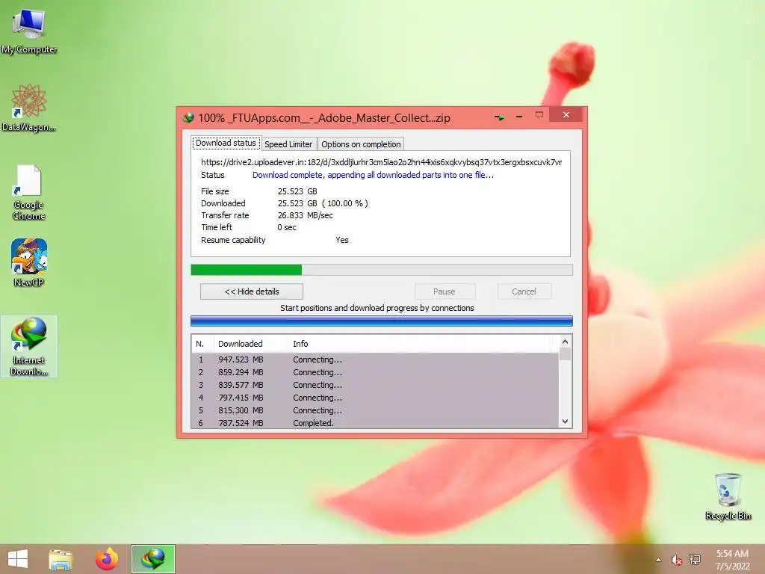Close the IDM download dialog
The height and width of the screenshot is (574, 765).
click(566, 114)
